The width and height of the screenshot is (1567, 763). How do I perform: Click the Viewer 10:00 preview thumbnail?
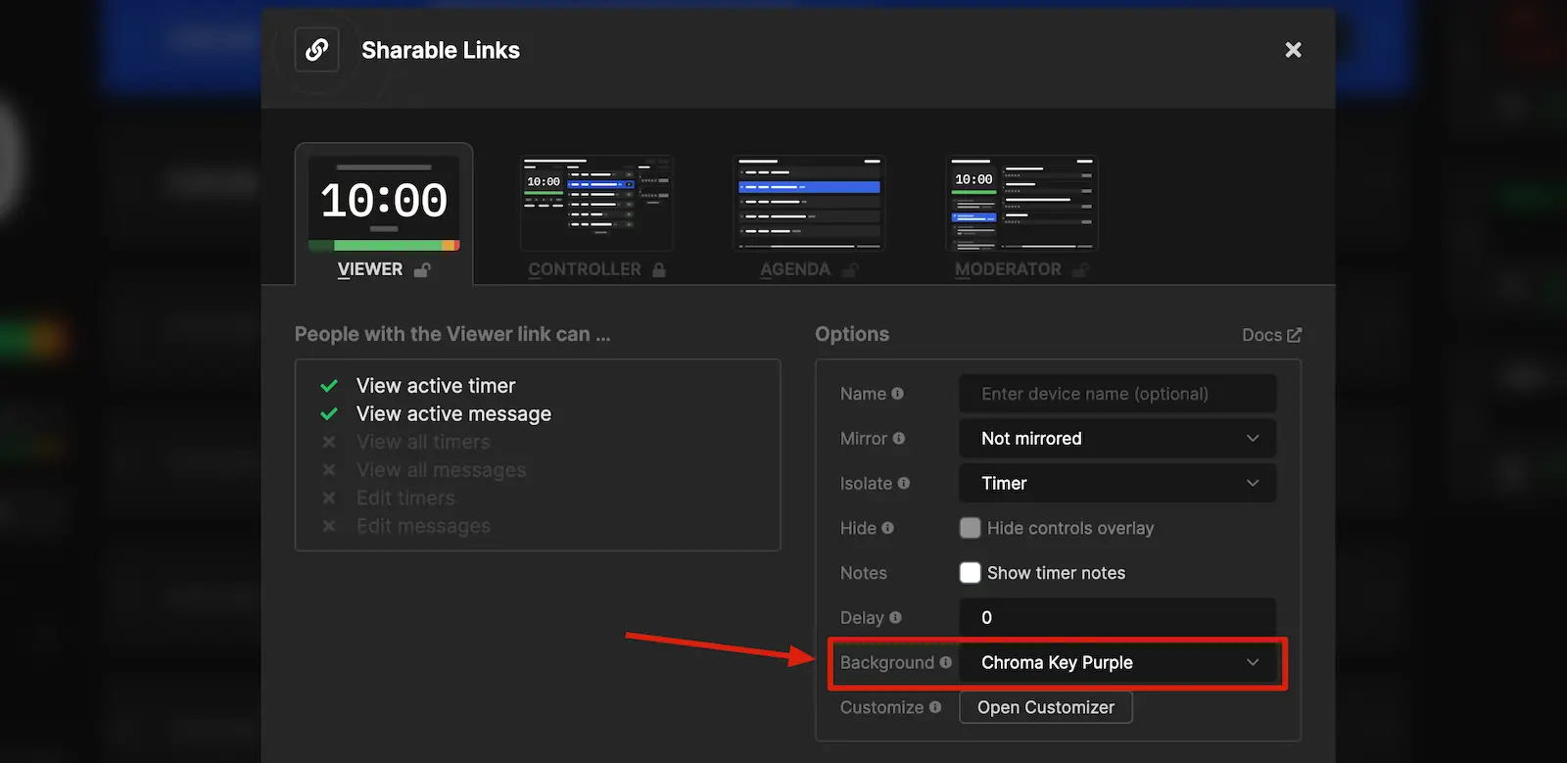coord(384,204)
